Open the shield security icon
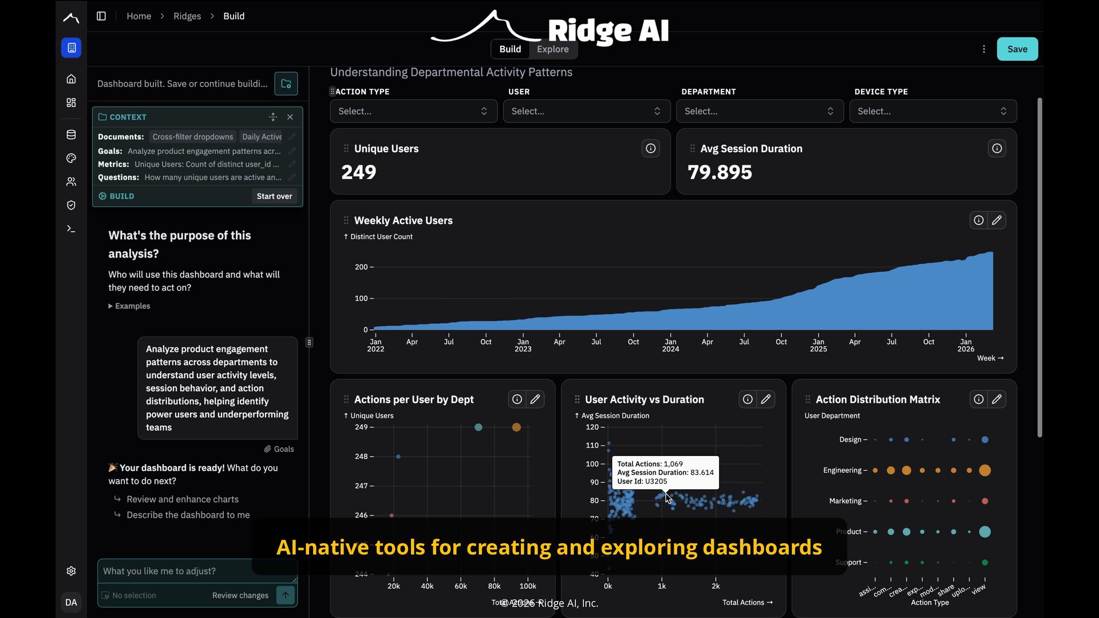The width and height of the screenshot is (1099, 618). coord(71,205)
